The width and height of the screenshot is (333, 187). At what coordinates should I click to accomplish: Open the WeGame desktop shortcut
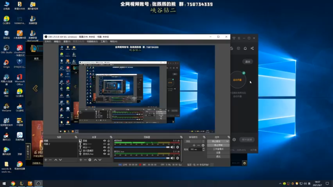tap(6, 108)
